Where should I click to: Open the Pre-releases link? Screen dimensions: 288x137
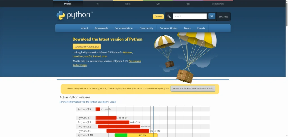(x=135, y=61)
